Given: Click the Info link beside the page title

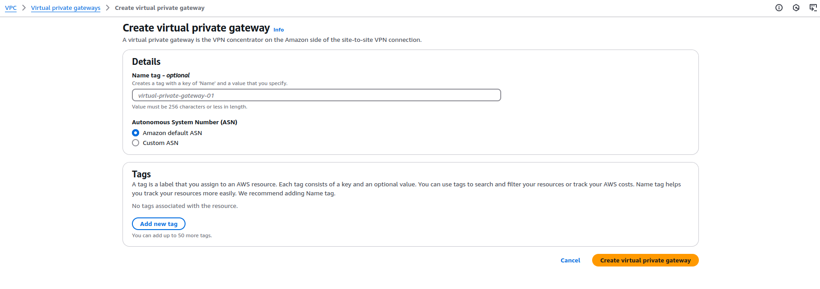Looking at the screenshot, I should [278, 30].
